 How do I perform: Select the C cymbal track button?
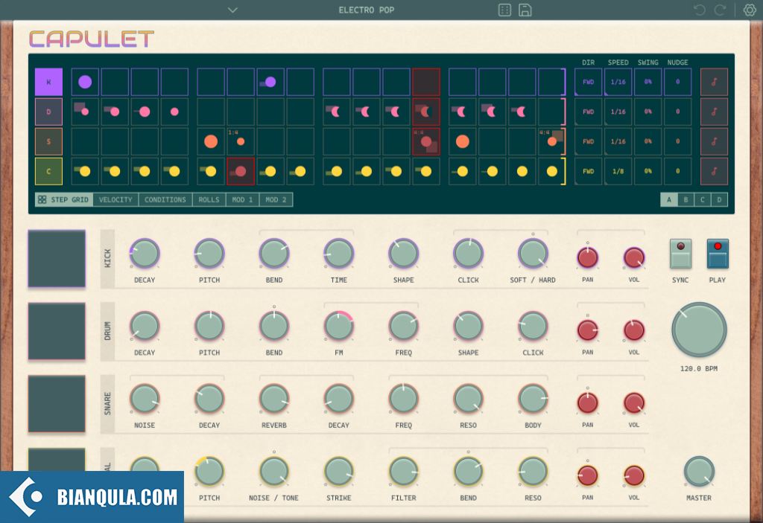48,171
